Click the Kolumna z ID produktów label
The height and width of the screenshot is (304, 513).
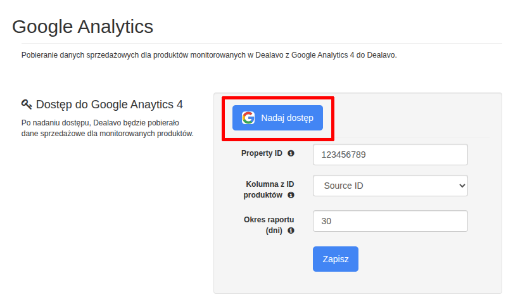(269, 189)
